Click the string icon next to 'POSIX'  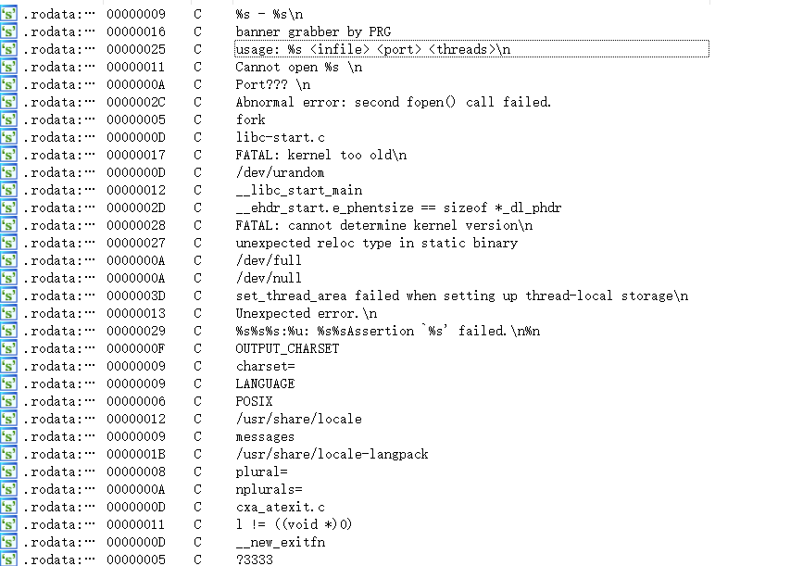[9, 401]
